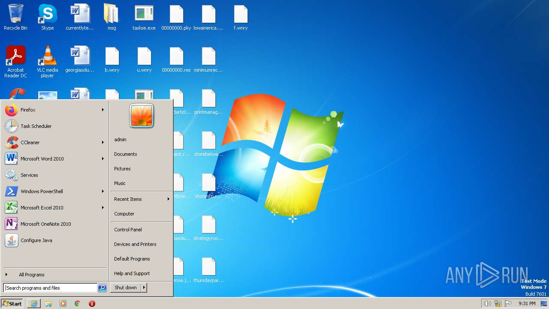Open the admin user folder
This screenshot has height=309, width=549.
142,139
